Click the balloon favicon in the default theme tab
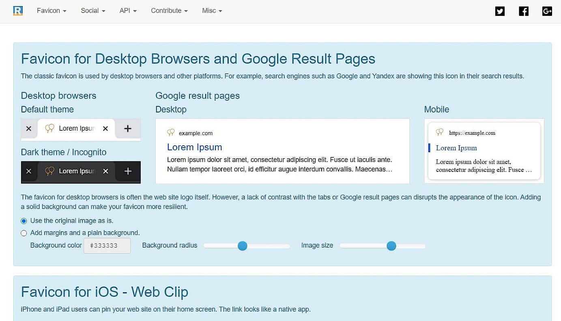Image resolution: width=561 pixels, height=321 pixels. pos(49,128)
